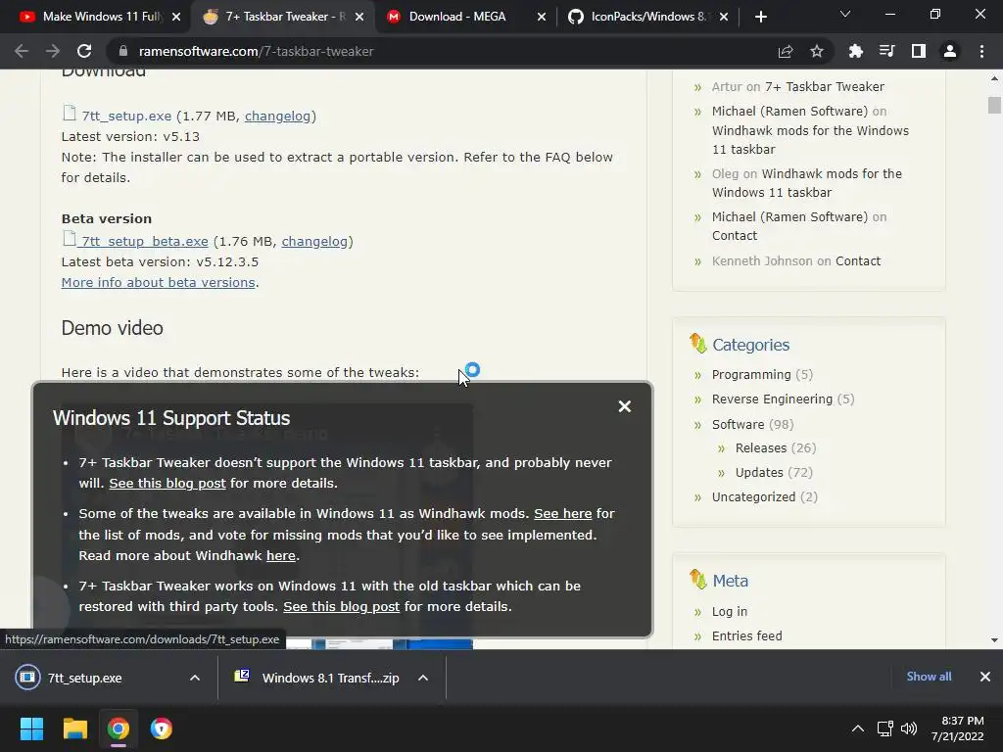Switch to the IconPacks GitHub tab
Image resolution: width=1003 pixels, height=752 pixels.
[640, 17]
